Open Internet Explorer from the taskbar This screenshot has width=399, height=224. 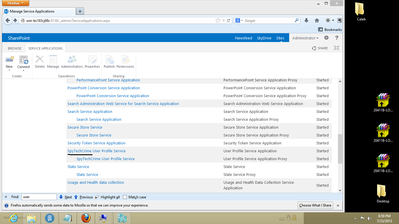(14, 218)
